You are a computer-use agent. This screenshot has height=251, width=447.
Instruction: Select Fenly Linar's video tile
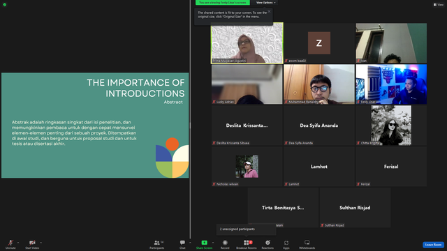(391, 84)
